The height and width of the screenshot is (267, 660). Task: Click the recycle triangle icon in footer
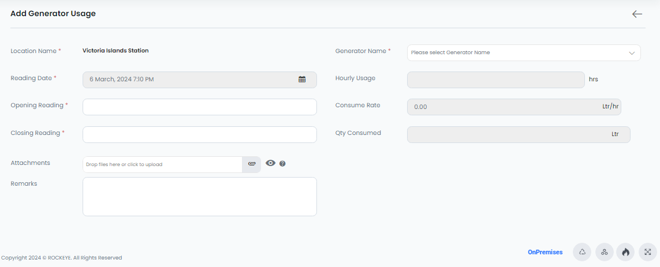click(x=582, y=252)
